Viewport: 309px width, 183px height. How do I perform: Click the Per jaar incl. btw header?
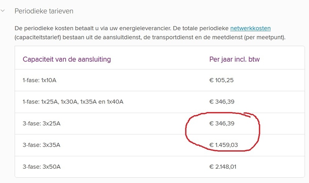click(234, 59)
